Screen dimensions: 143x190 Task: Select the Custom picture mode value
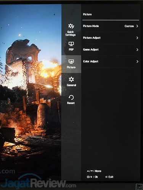pyautogui.click(x=129, y=26)
